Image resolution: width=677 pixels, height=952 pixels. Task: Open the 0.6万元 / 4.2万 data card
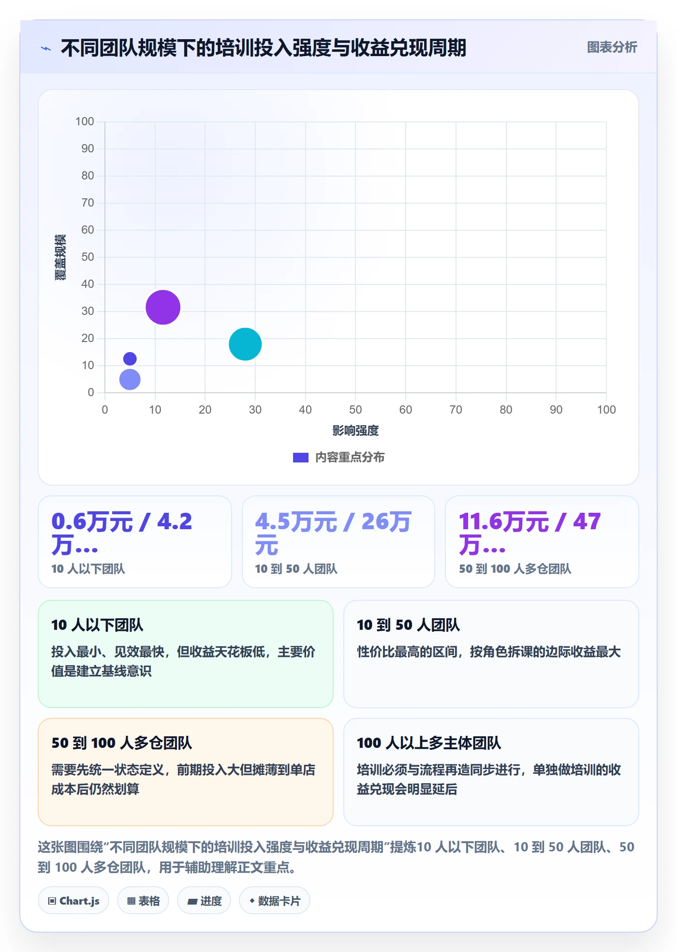pos(135,542)
